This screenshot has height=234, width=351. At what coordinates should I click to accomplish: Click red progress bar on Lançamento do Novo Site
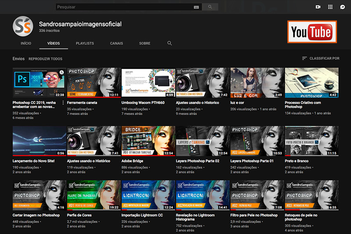(x=39, y=155)
